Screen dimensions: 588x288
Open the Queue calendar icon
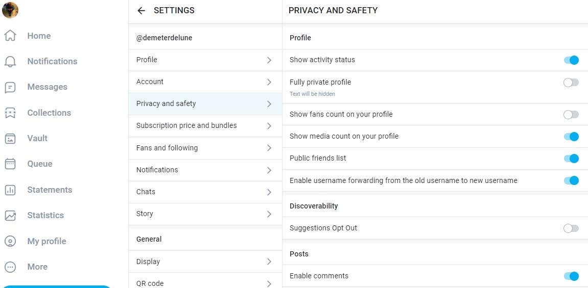coord(10,164)
